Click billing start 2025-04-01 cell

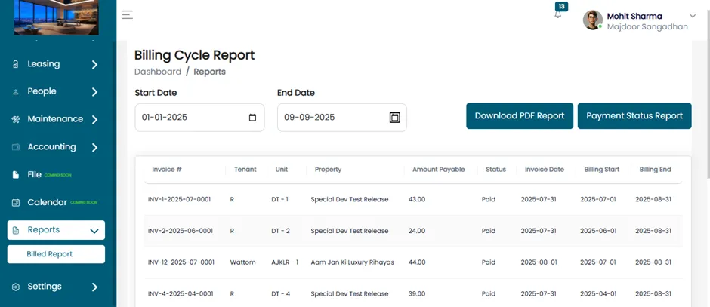coord(598,294)
